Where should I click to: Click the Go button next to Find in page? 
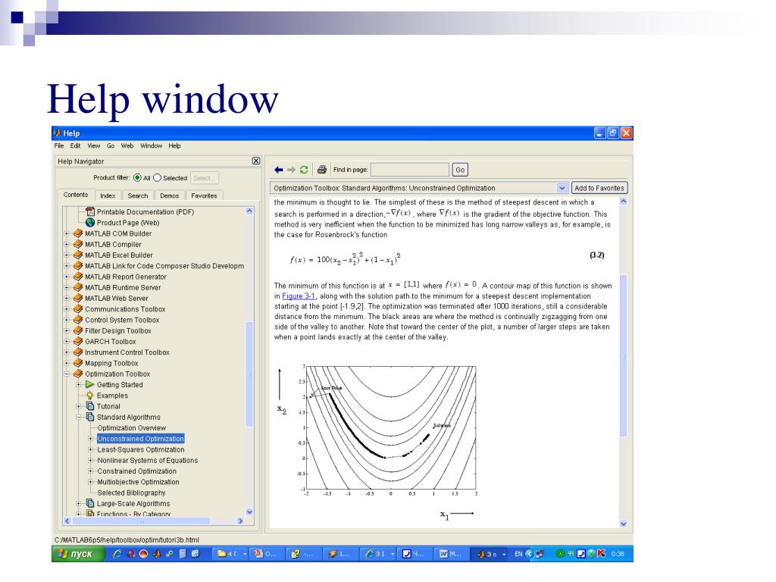pyautogui.click(x=460, y=170)
